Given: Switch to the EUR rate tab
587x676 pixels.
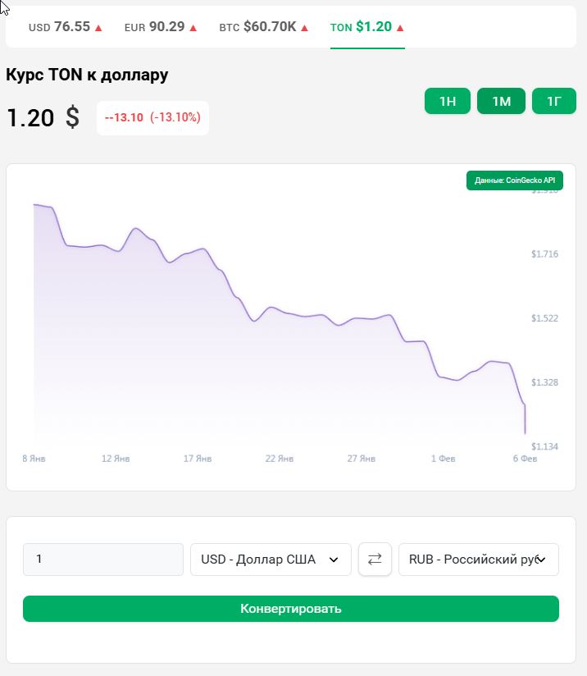Looking at the screenshot, I should (x=154, y=27).
